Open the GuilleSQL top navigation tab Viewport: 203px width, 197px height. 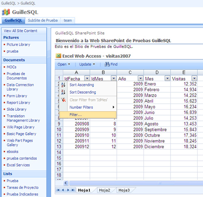coord(13,20)
